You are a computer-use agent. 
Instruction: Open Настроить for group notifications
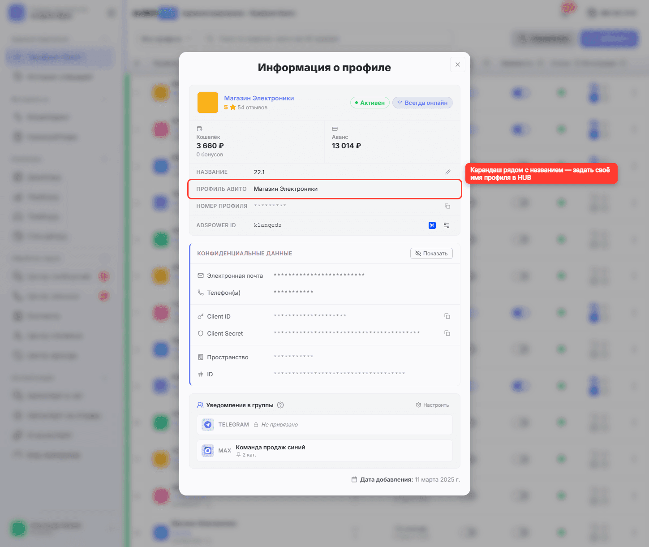tap(432, 405)
